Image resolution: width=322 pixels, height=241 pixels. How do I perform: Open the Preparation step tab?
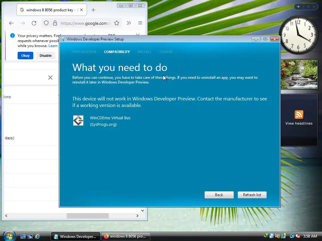click(x=84, y=52)
